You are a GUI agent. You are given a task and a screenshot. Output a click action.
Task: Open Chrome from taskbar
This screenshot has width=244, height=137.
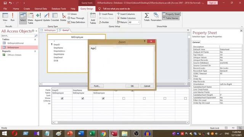(x=103, y=134)
